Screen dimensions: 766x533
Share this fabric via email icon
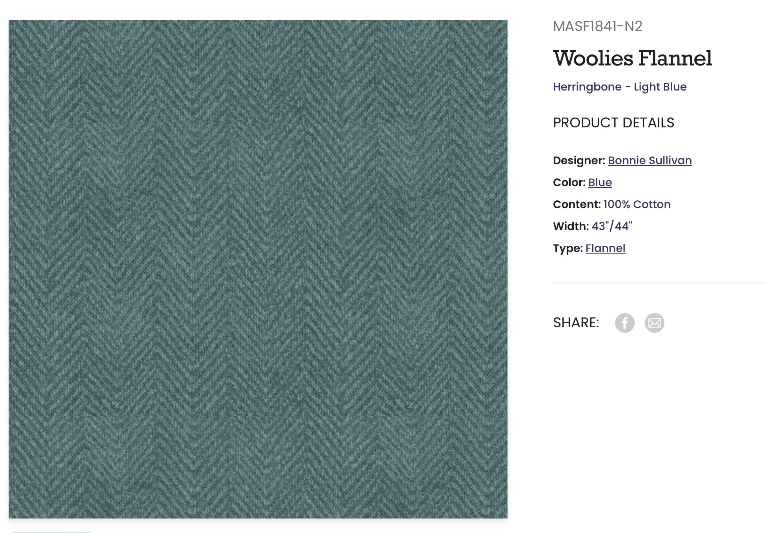(654, 323)
